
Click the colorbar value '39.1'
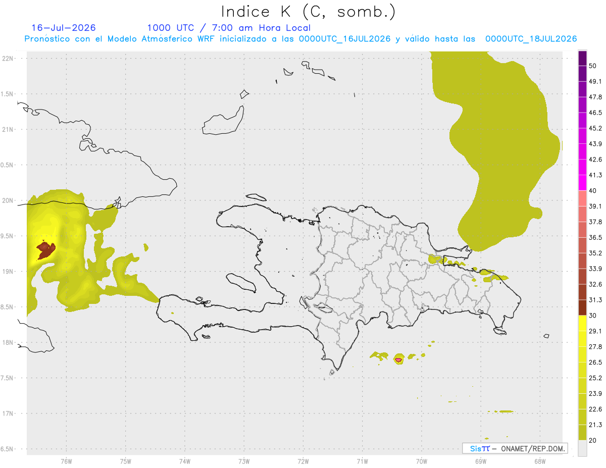(x=595, y=206)
